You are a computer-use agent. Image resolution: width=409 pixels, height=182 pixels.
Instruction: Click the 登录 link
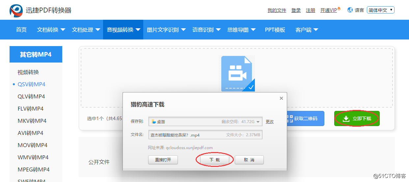pyautogui.click(x=296, y=10)
